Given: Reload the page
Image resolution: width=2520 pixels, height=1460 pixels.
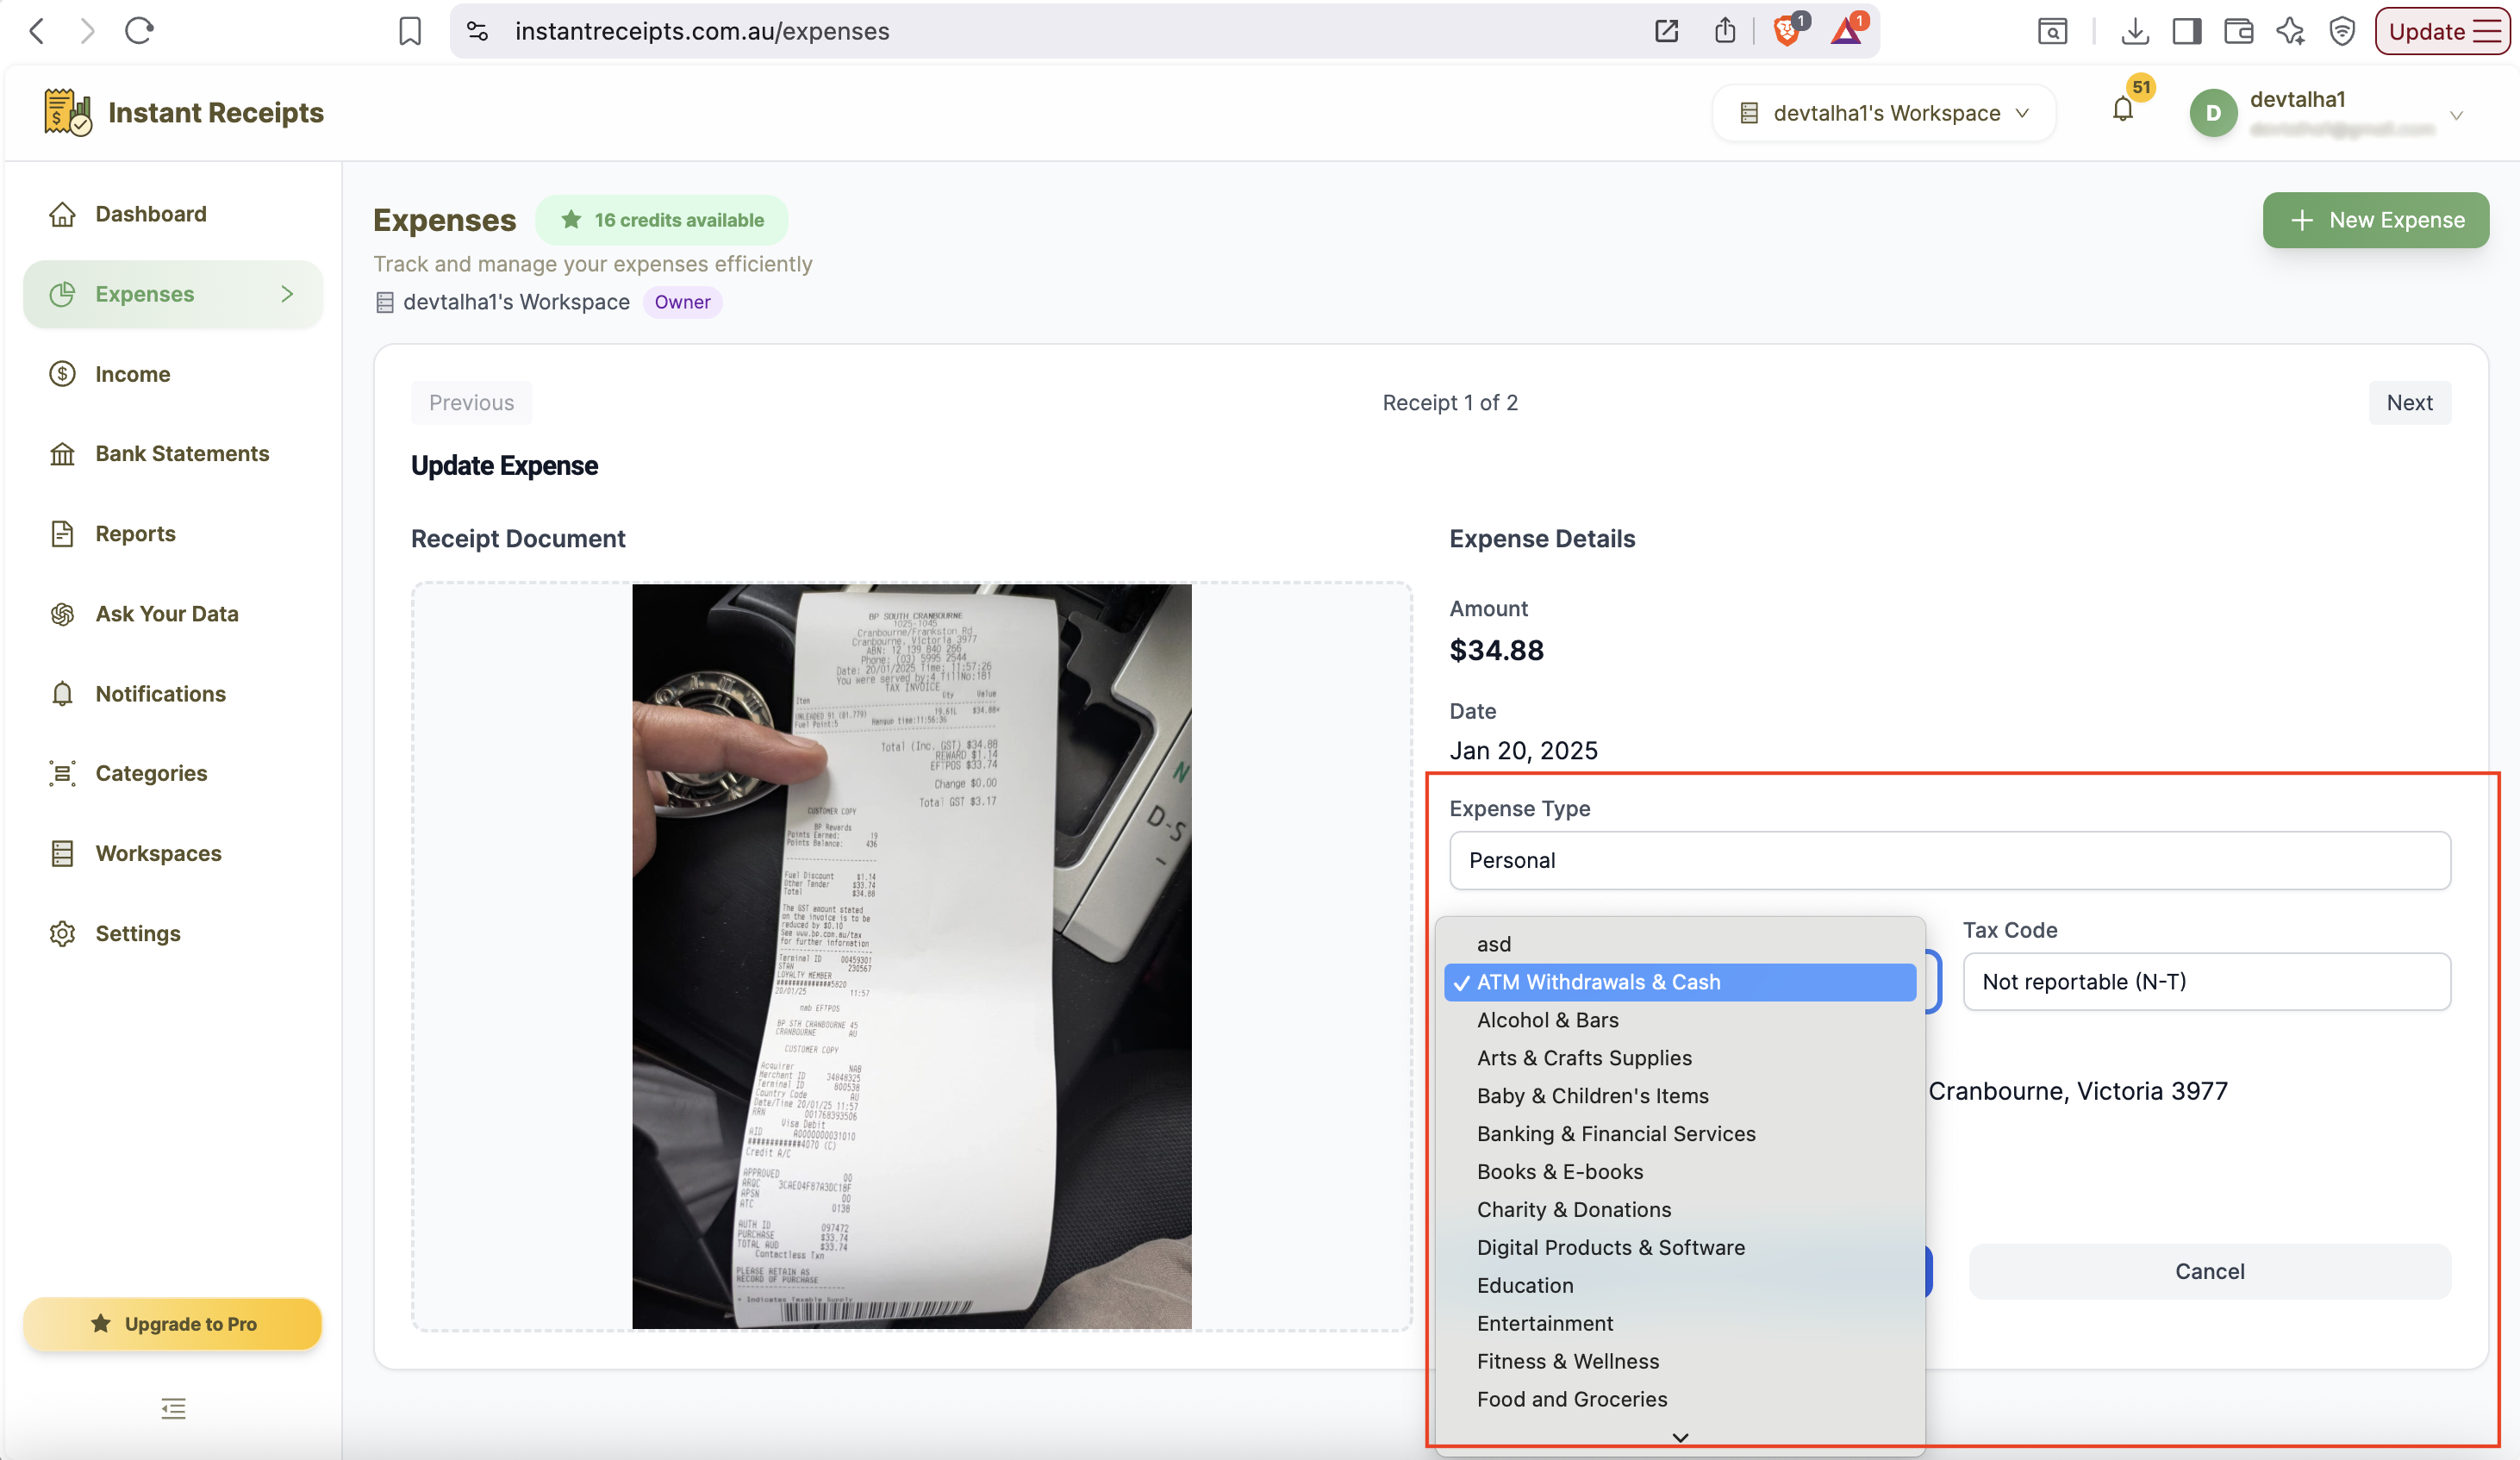Looking at the screenshot, I should 139,31.
